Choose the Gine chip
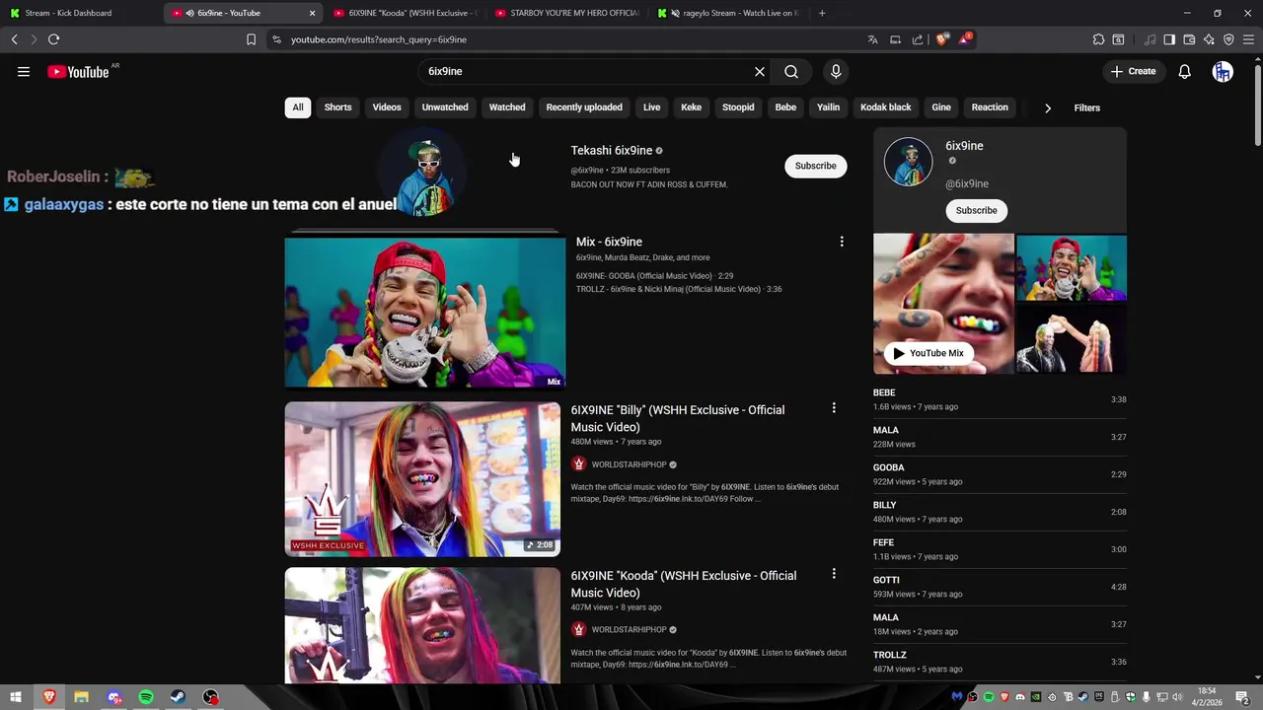 (941, 107)
